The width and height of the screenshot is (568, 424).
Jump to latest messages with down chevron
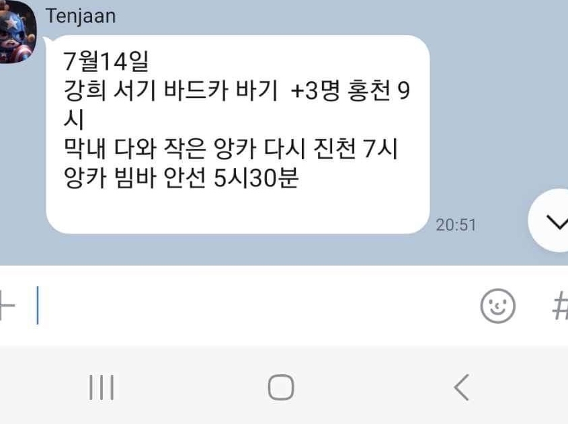point(549,220)
